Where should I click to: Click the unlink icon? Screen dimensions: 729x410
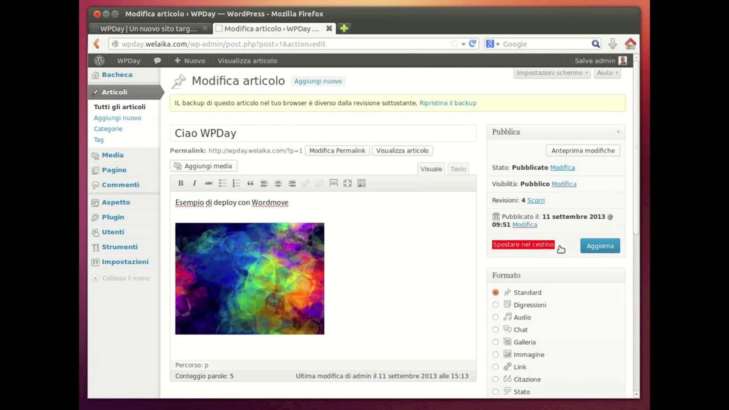(320, 183)
